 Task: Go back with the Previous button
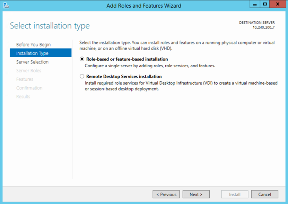pos(166,195)
